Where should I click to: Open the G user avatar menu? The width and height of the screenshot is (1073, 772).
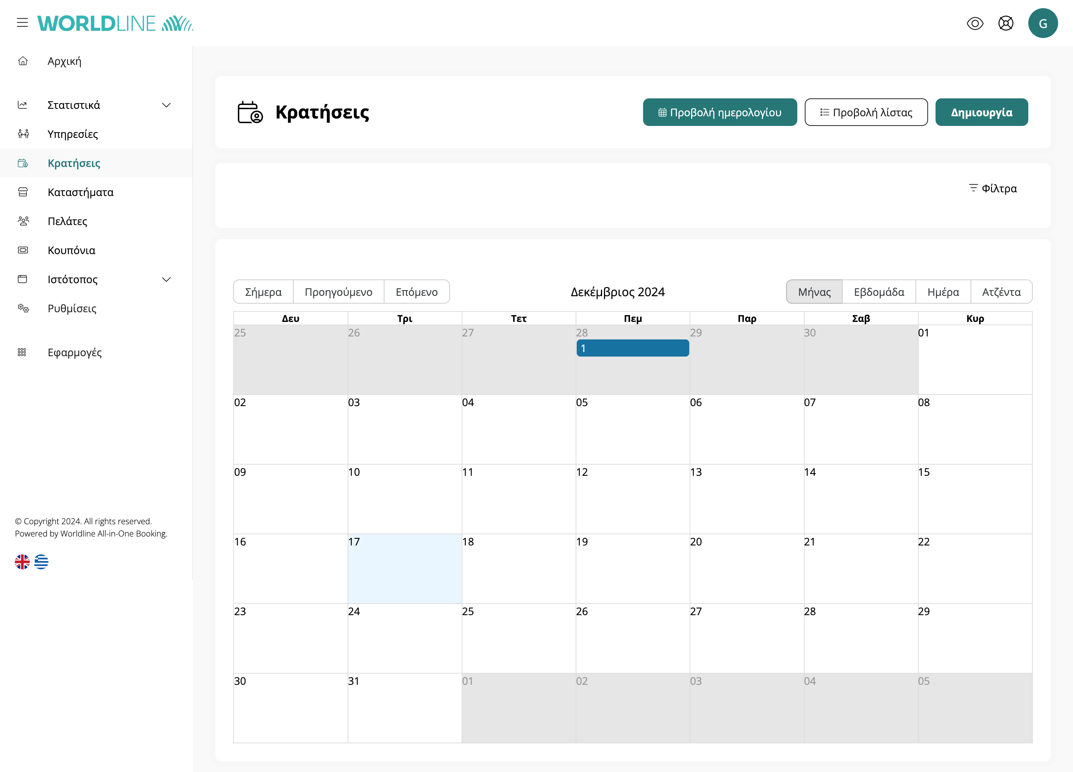pyautogui.click(x=1042, y=23)
